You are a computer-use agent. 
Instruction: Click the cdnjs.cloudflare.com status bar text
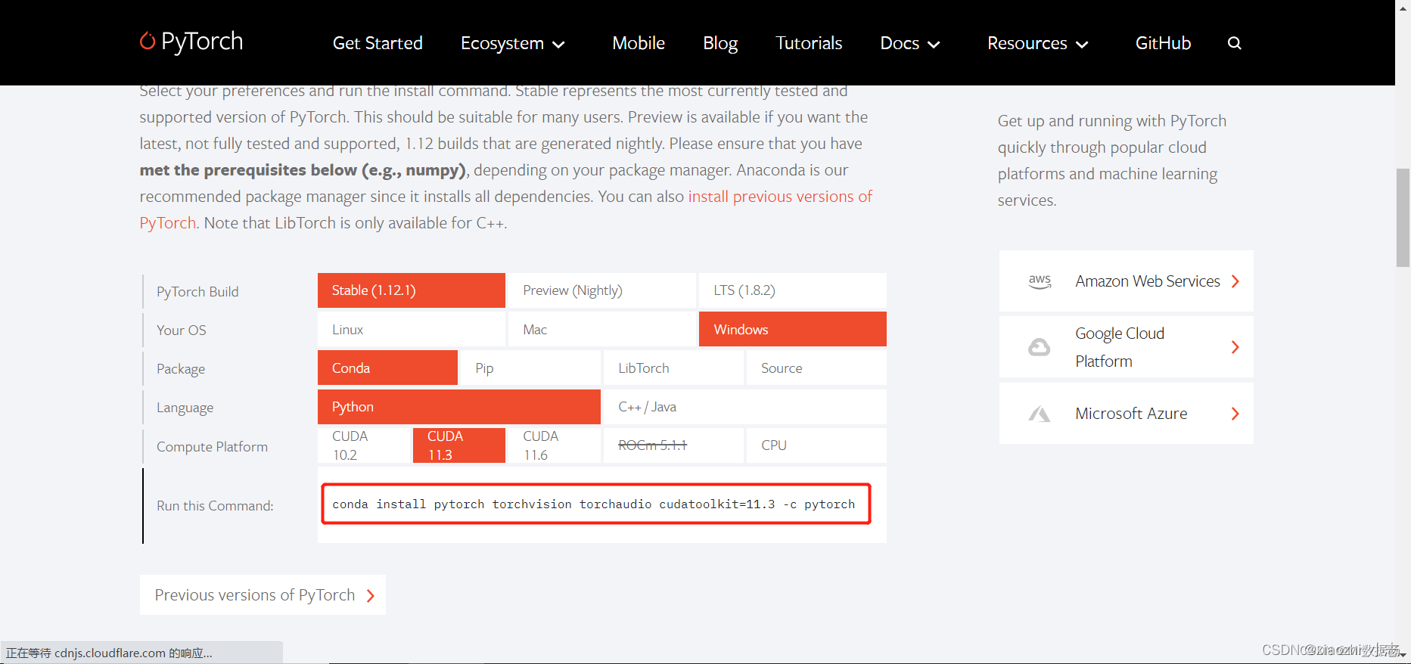point(109,653)
